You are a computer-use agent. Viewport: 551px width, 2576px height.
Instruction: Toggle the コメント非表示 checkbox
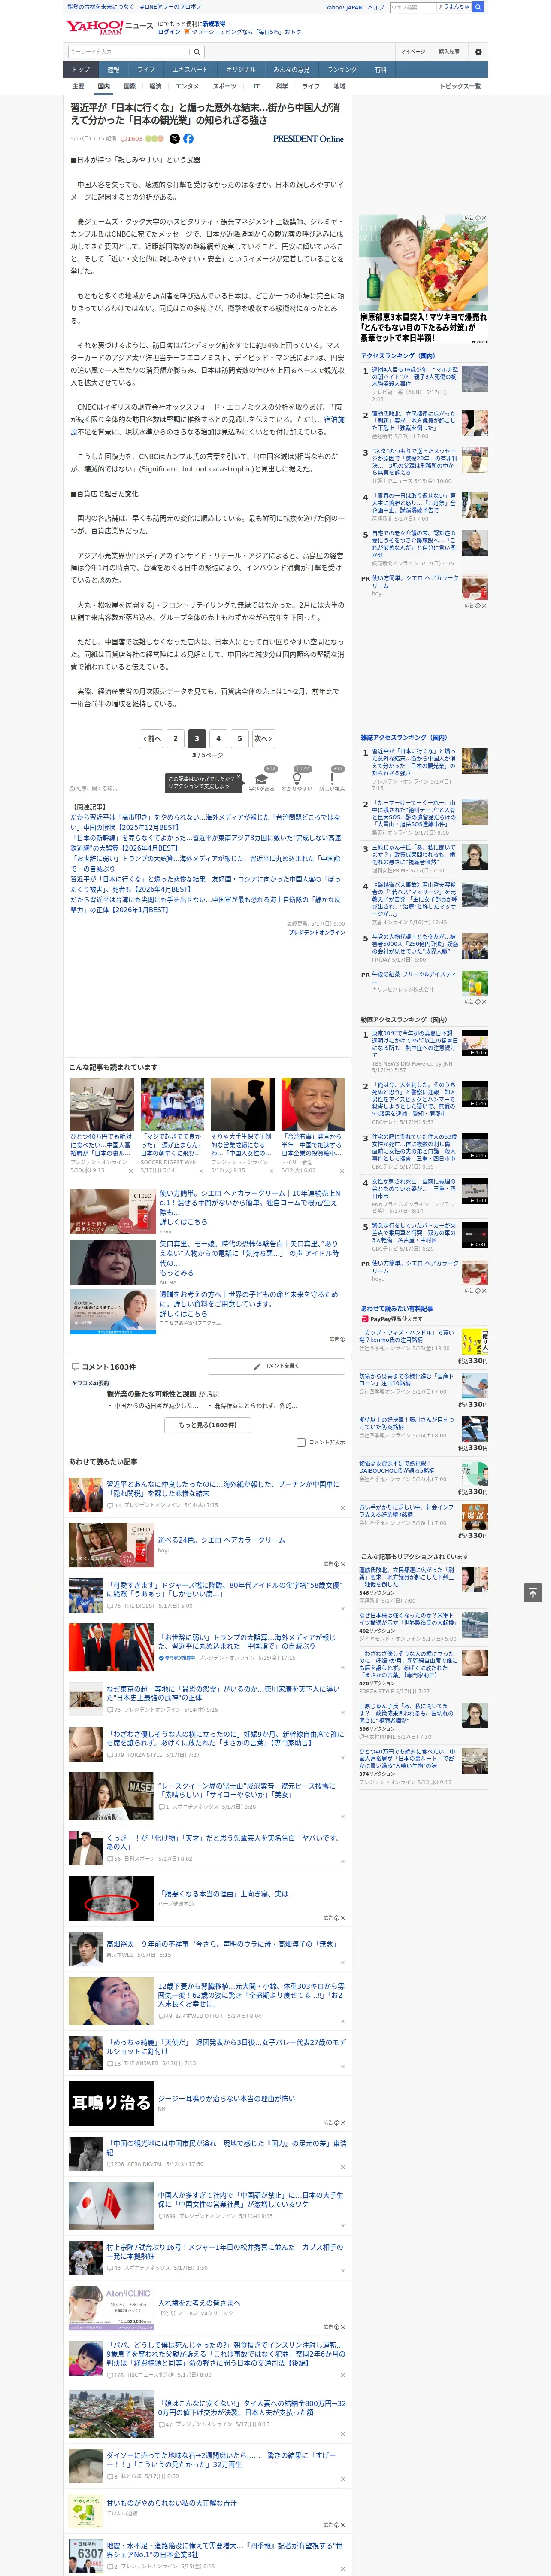coord(301,1442)
